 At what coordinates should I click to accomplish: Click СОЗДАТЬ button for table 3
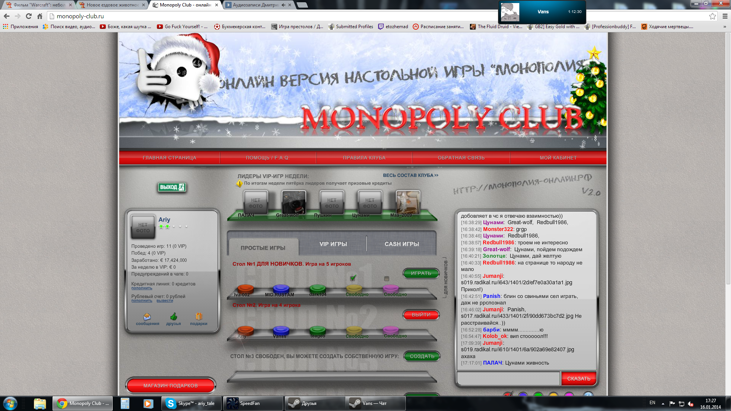click(422, 356)
